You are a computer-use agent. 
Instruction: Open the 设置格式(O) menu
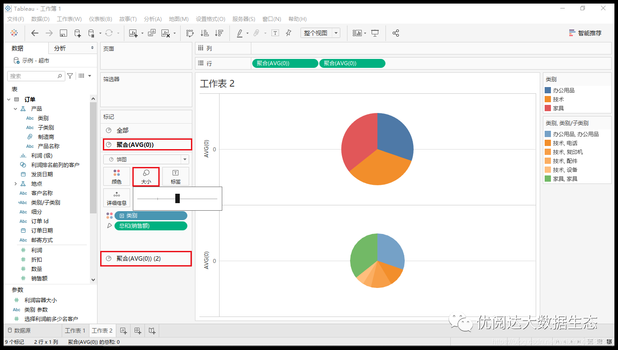211,19
